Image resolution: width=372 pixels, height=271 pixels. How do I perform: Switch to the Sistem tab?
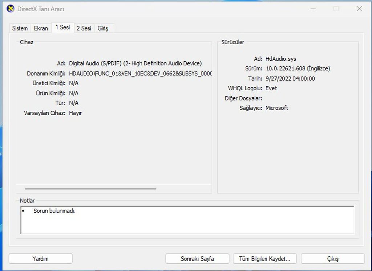(20, 28)
